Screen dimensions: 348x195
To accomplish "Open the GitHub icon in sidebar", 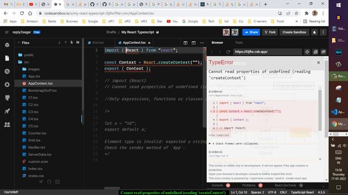I will (x=7, y=97).
